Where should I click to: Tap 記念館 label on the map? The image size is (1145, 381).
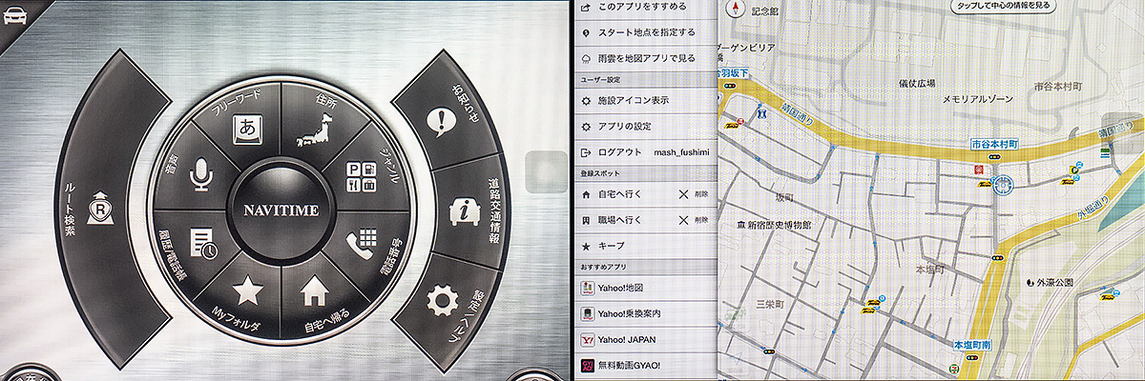click(x=765, y=11)
